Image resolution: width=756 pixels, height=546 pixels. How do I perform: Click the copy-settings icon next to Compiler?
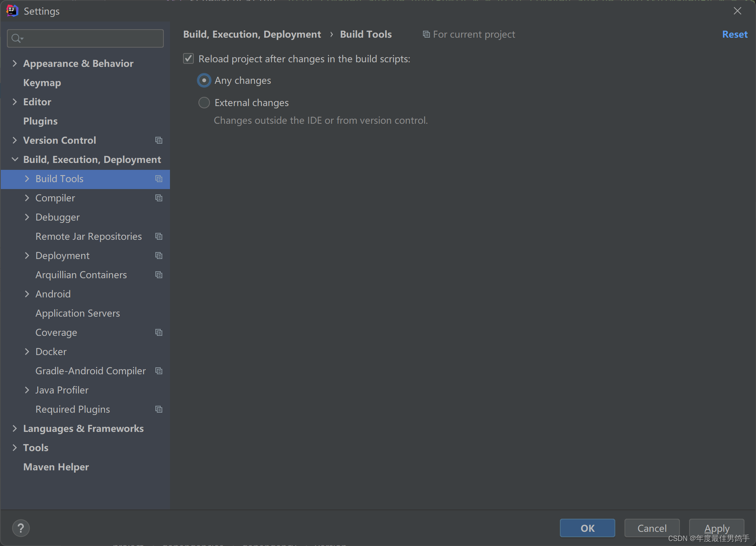(x=158, y=198)
